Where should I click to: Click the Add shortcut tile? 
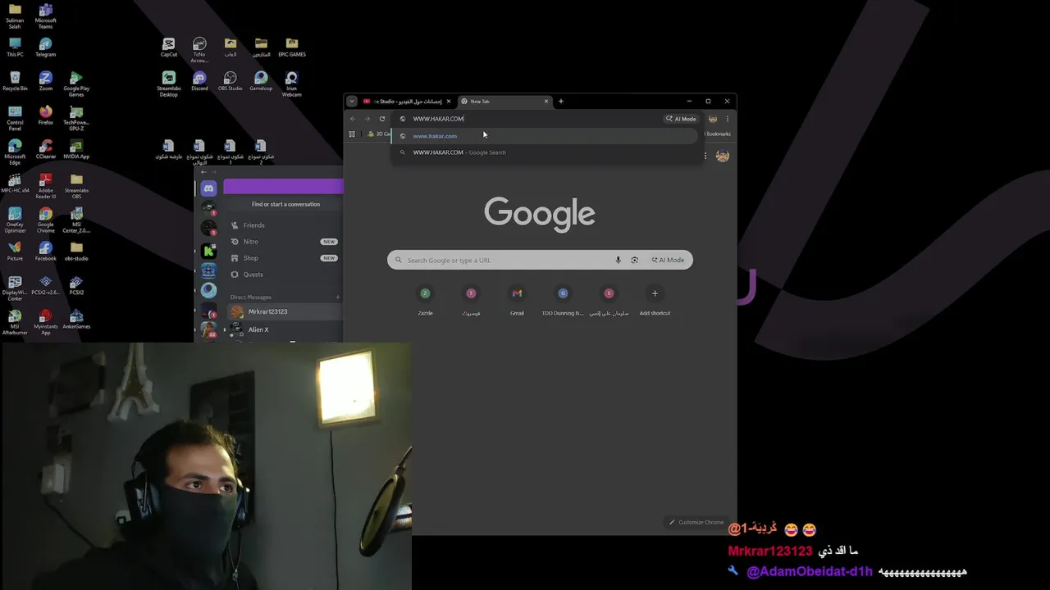coord(655,301)
